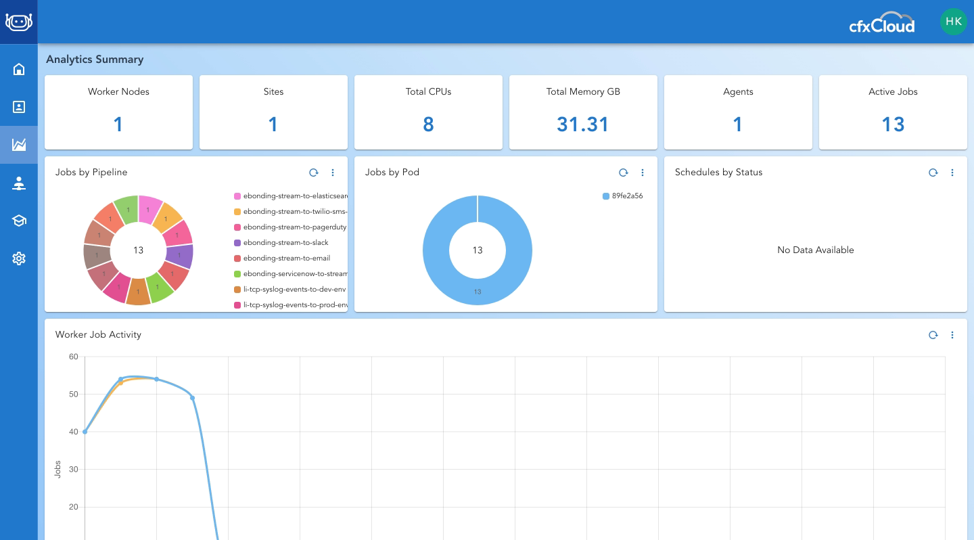Click the chart data point at 40 jobs
Viewport: 974px width, 540px height.
coord(85,432)
